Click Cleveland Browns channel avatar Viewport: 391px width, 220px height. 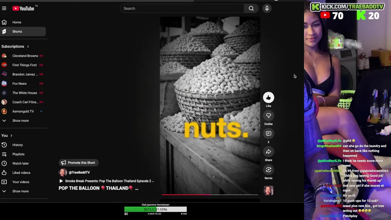click(4, 56)
